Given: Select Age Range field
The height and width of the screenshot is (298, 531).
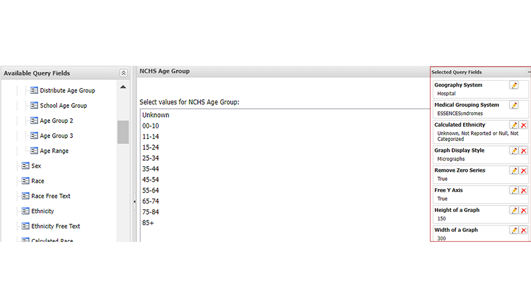Looking at the screenshot, I should click(x=54, y=151).
